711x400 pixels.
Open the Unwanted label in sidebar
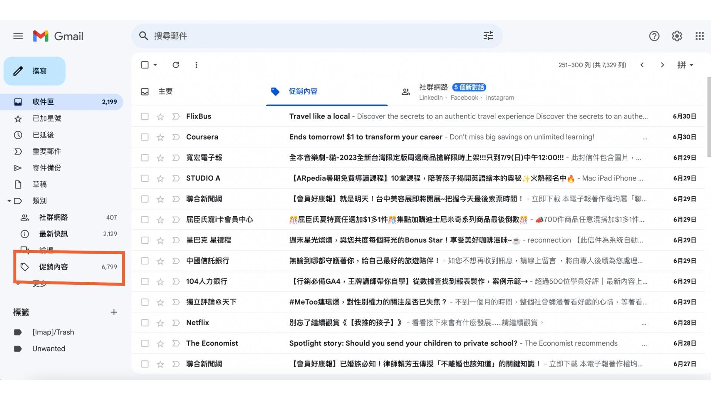[49, 348]
